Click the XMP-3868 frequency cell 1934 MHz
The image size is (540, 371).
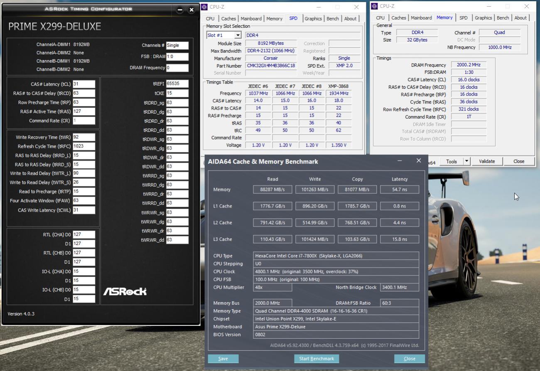click(x=338, y=93)
